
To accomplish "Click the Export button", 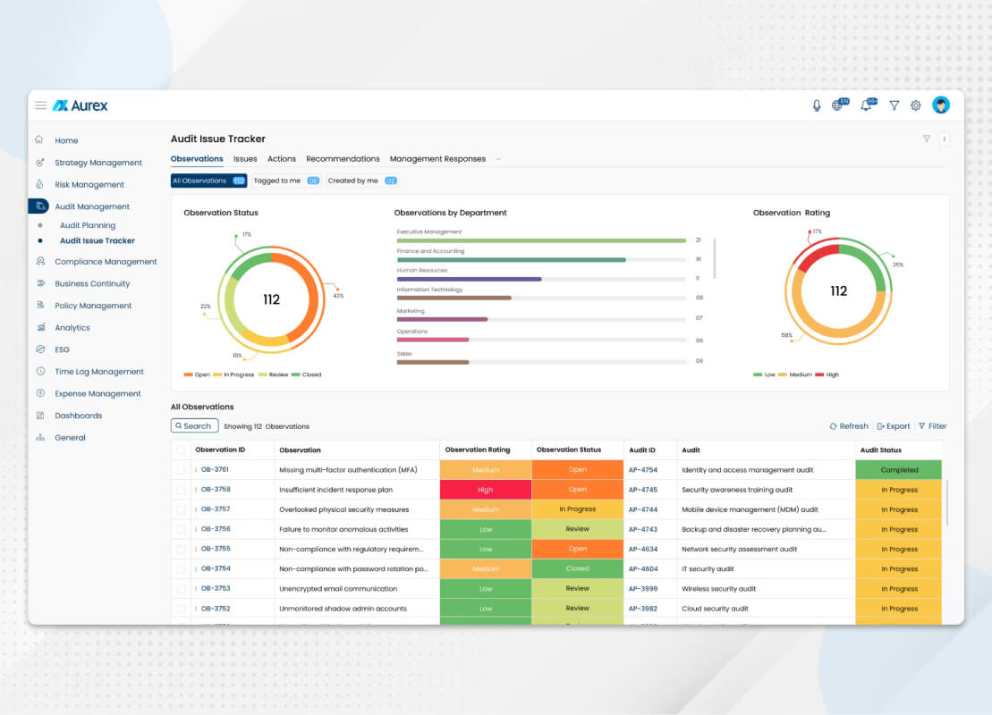I will [x=894, y=426].
